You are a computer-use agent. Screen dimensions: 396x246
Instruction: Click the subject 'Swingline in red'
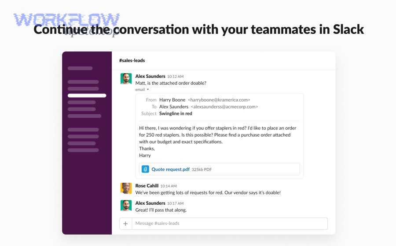(176, 113)
